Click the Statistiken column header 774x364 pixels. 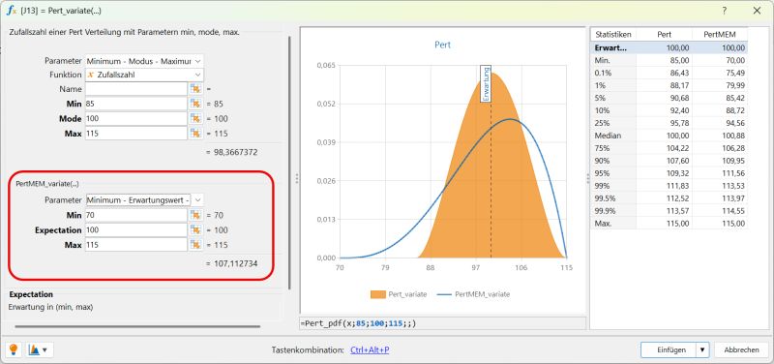coord(613,35)
